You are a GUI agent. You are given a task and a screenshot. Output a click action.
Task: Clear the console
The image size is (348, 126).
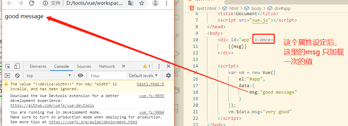click(17, 75)
